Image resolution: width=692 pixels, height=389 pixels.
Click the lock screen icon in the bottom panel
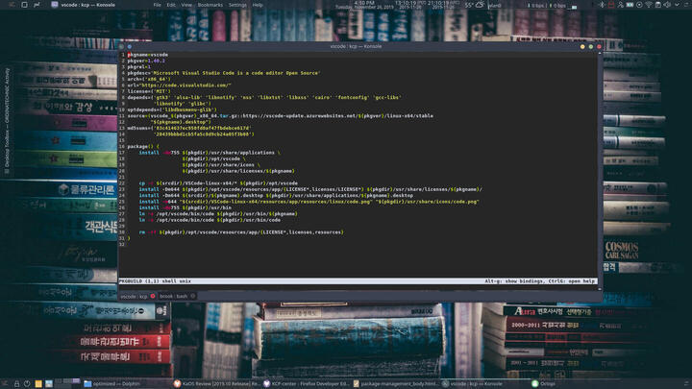point(16,383)
